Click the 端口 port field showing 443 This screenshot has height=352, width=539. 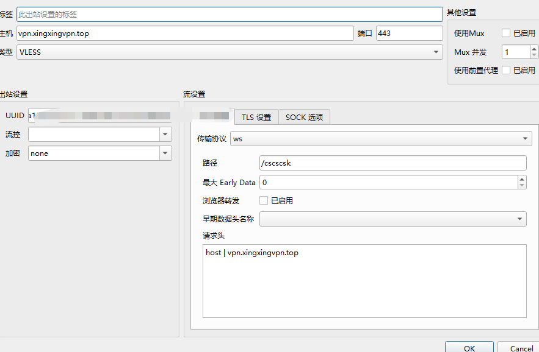pos(409,33)
